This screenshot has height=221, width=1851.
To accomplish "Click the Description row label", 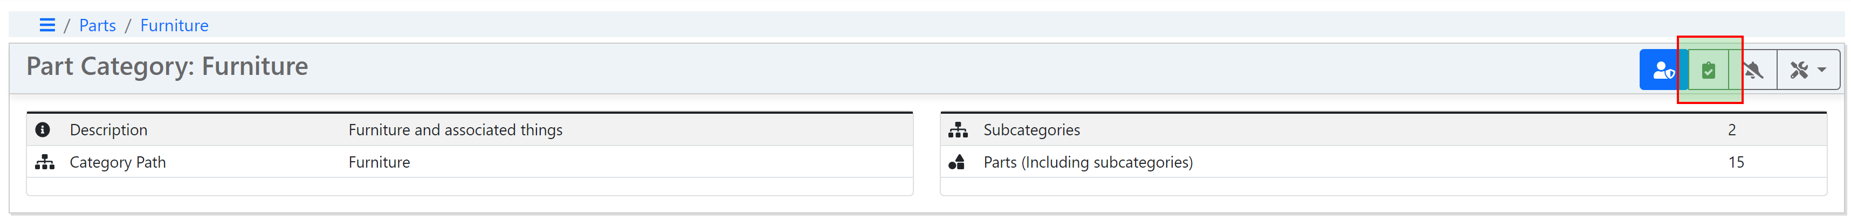I will [x=108, y=130].
